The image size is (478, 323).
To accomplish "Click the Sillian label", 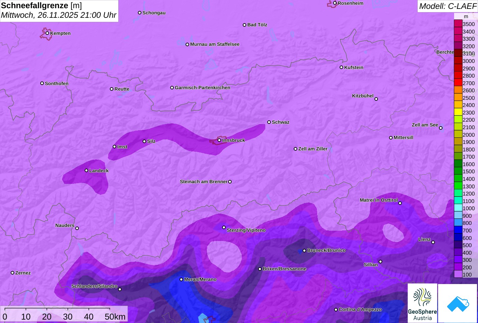I will [x=371, y=265].
